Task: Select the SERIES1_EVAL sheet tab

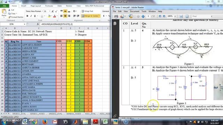Action: [x=19, y=114]
